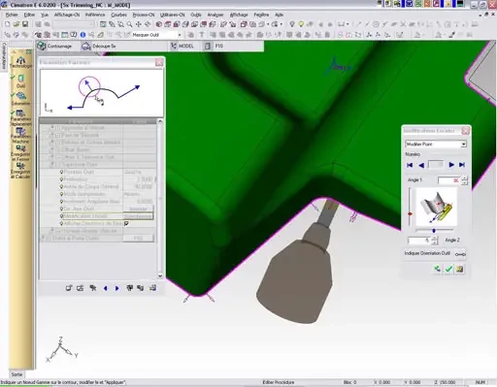Viewport: 497px width, 387px height.
Task: Click the New file icon in toolbar
Action: [x=7, y=24]
